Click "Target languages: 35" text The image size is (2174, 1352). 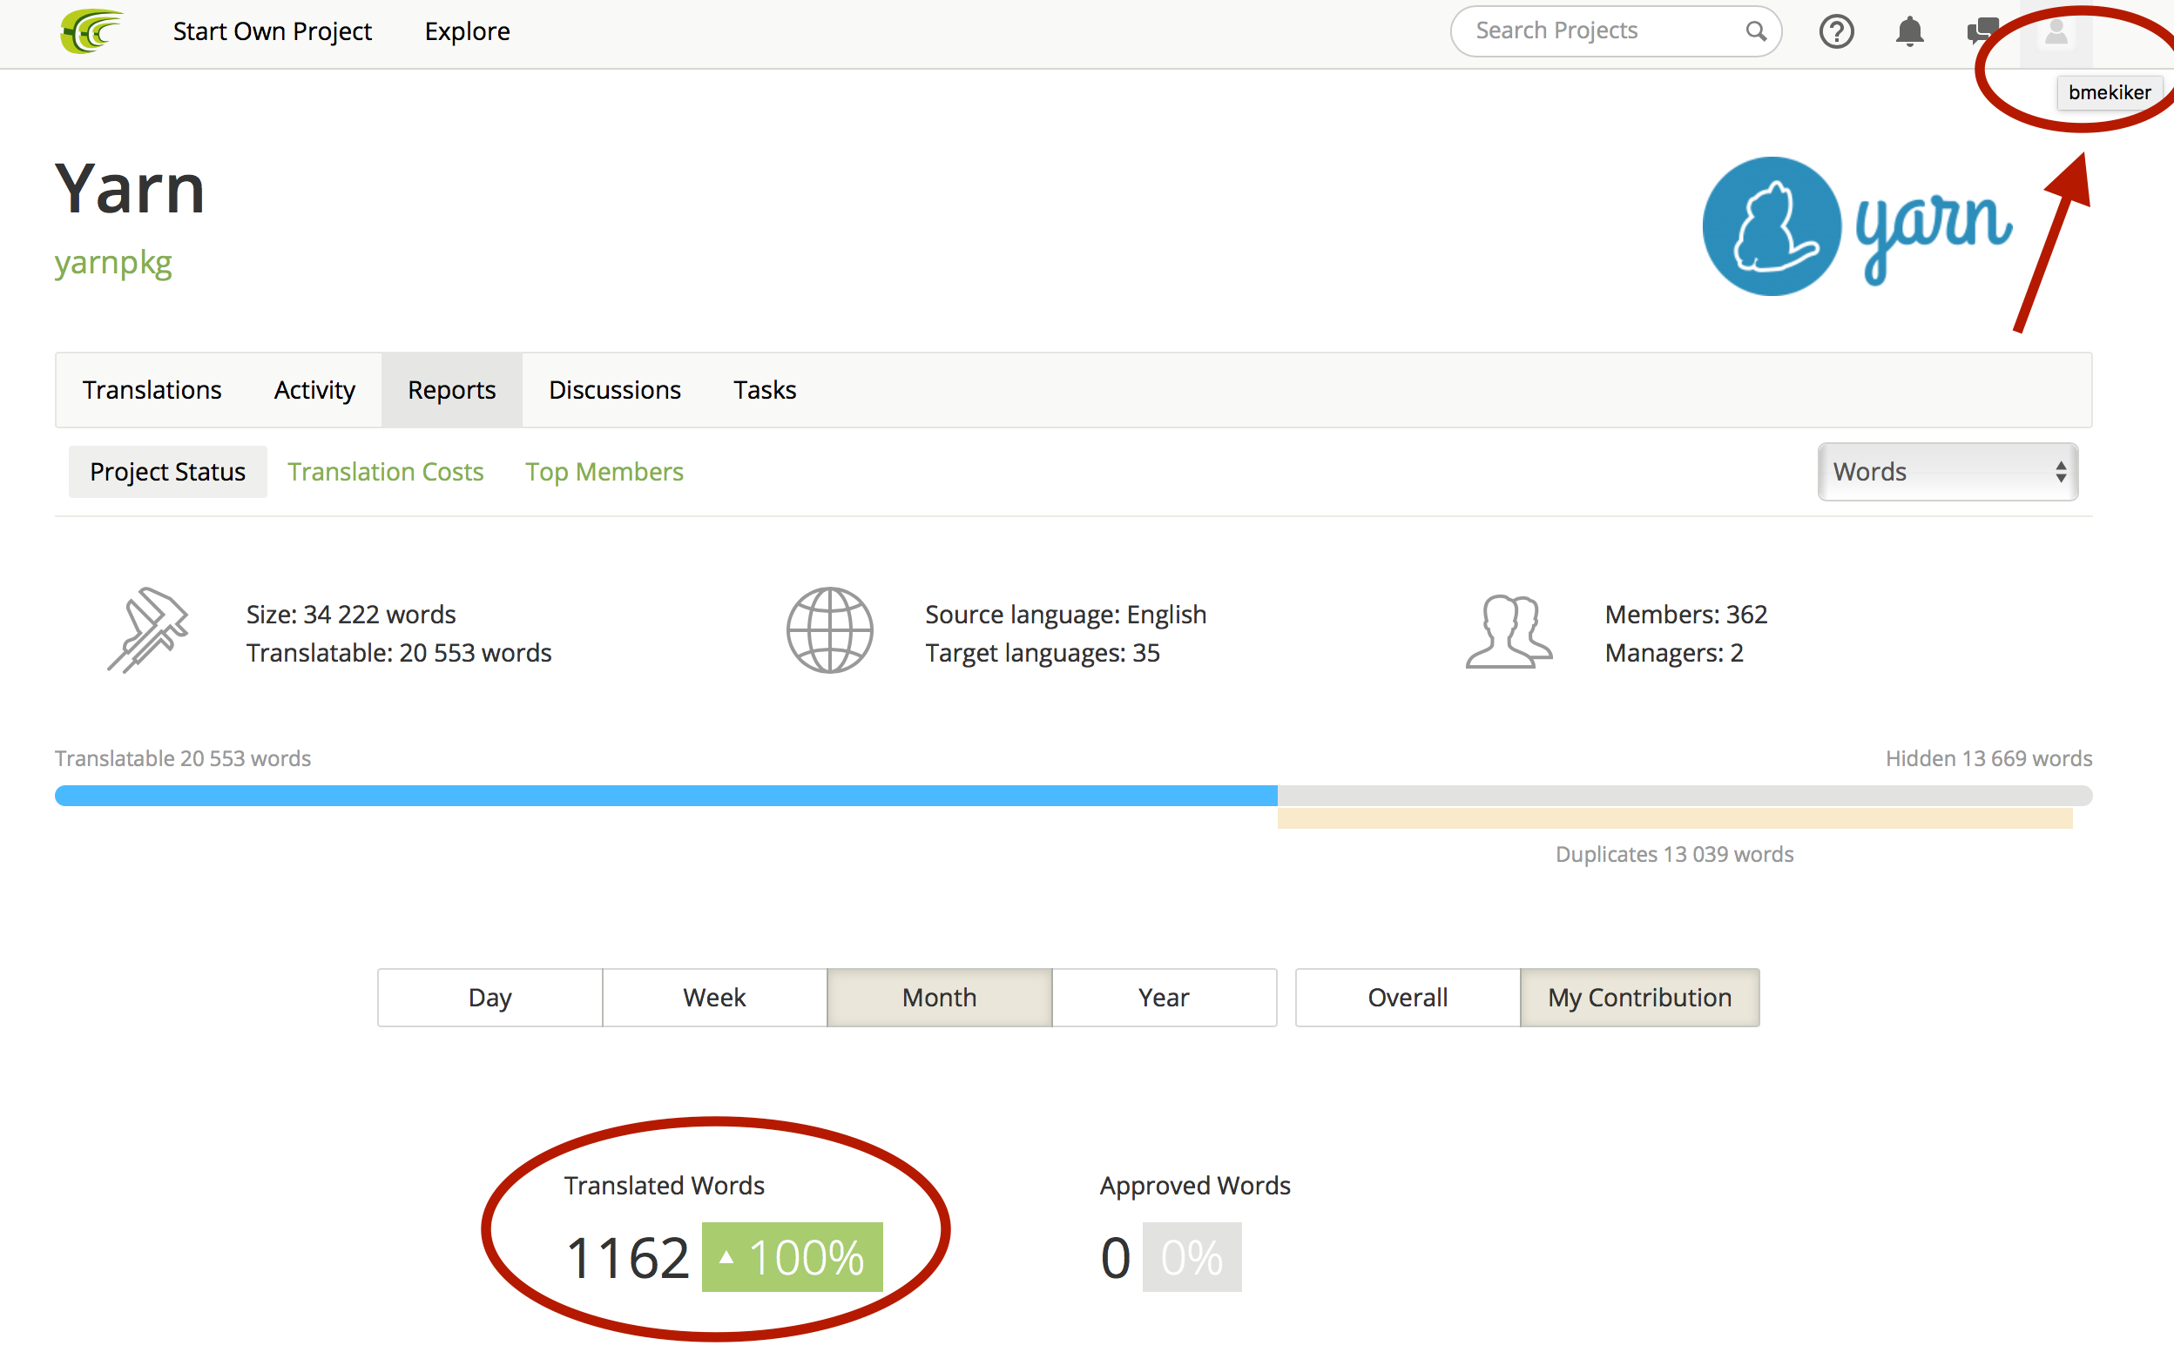(x=1043, y=653)
